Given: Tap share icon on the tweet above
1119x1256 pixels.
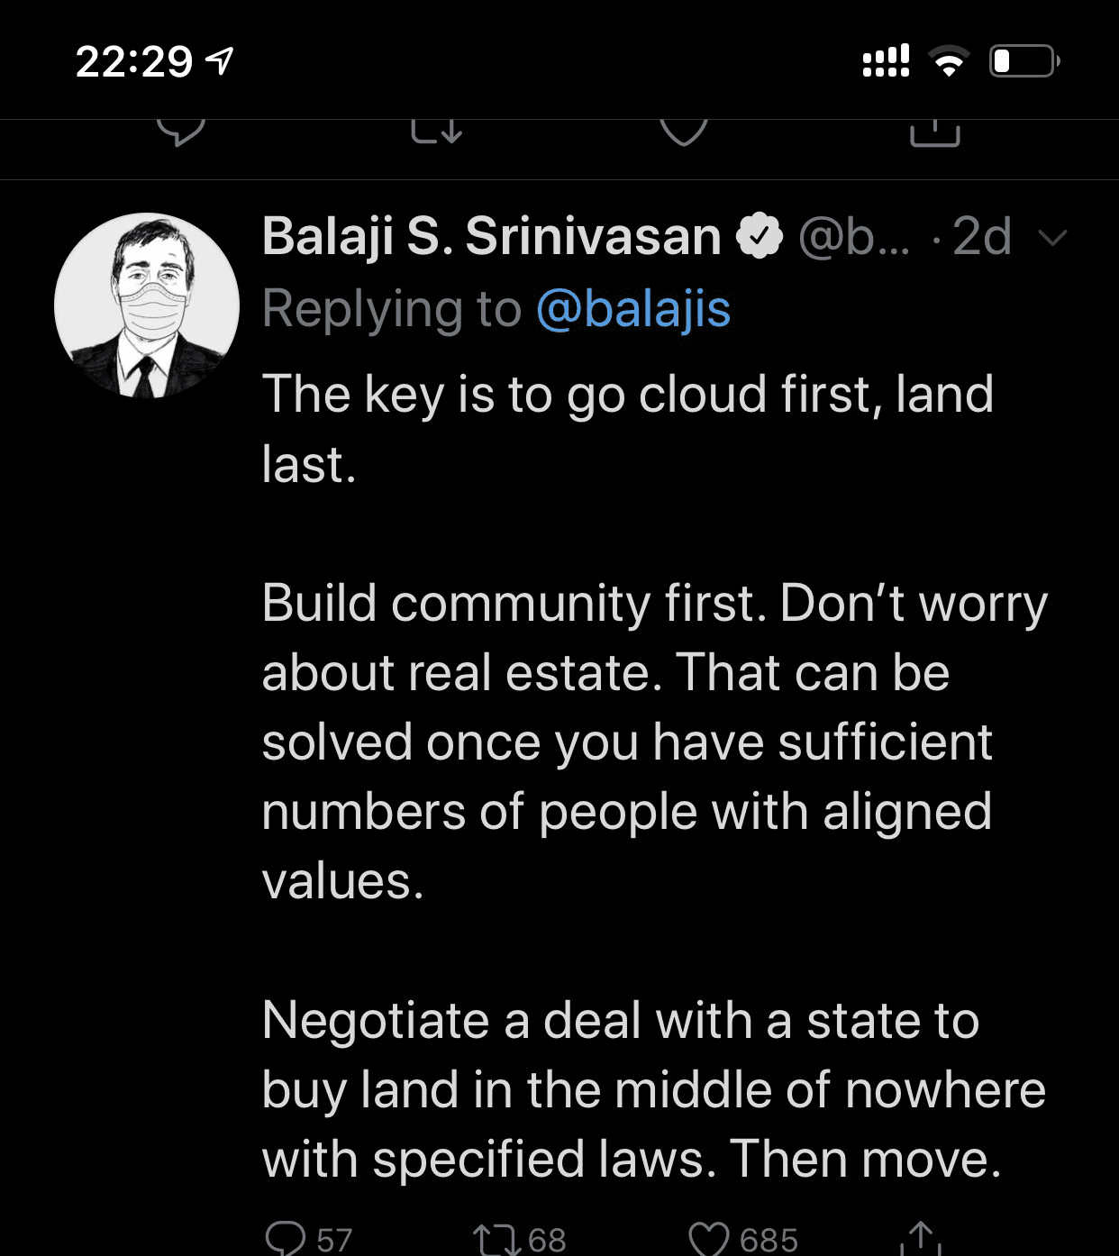Looking at the screenshot, I should tap(935, 132).
